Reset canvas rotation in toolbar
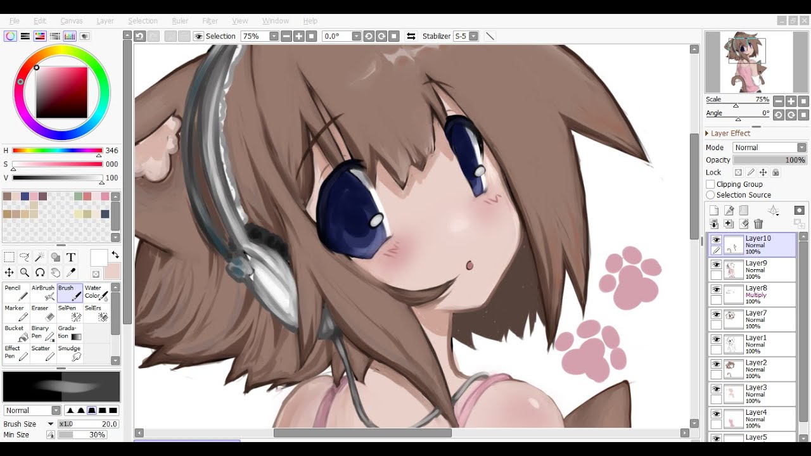This screenshot has width=811, height=456. pyautogui.click(x=394, y=36)
